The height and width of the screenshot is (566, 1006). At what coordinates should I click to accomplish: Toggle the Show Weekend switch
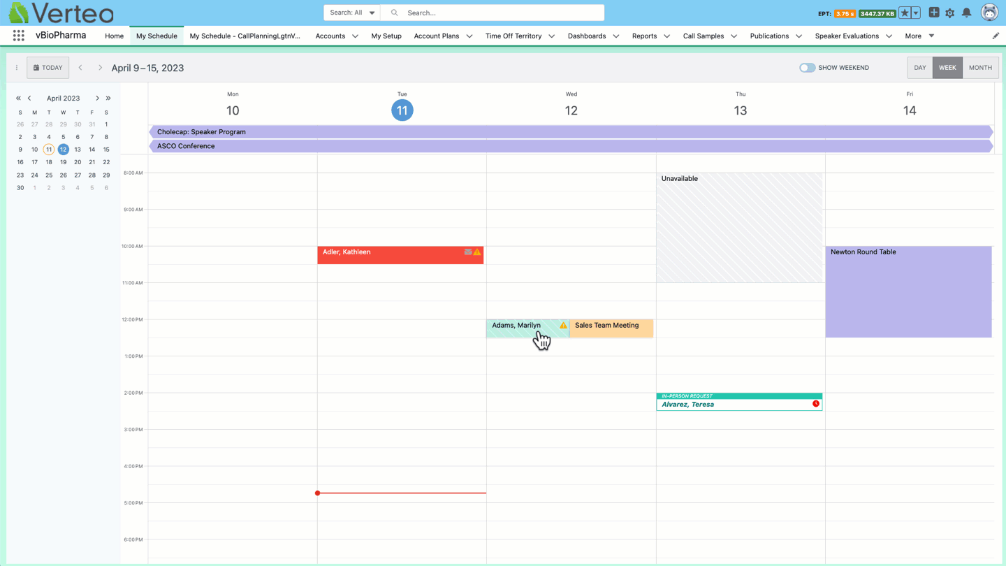click(807, 68)
